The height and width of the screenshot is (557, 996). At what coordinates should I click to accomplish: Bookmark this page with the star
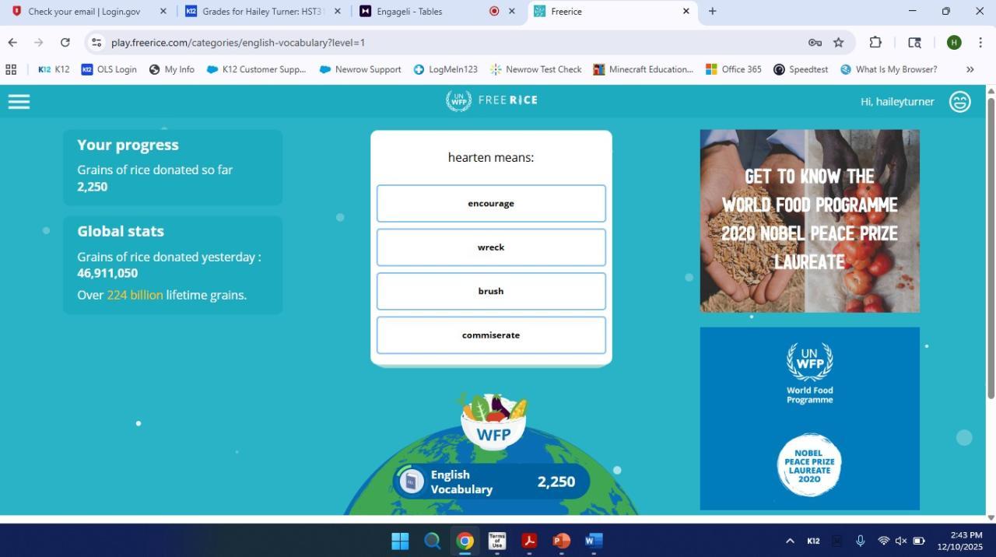839,43
